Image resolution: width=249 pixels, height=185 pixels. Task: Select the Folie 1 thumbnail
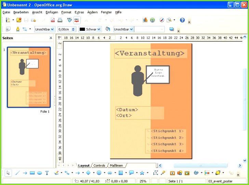(x=29, y=77)
